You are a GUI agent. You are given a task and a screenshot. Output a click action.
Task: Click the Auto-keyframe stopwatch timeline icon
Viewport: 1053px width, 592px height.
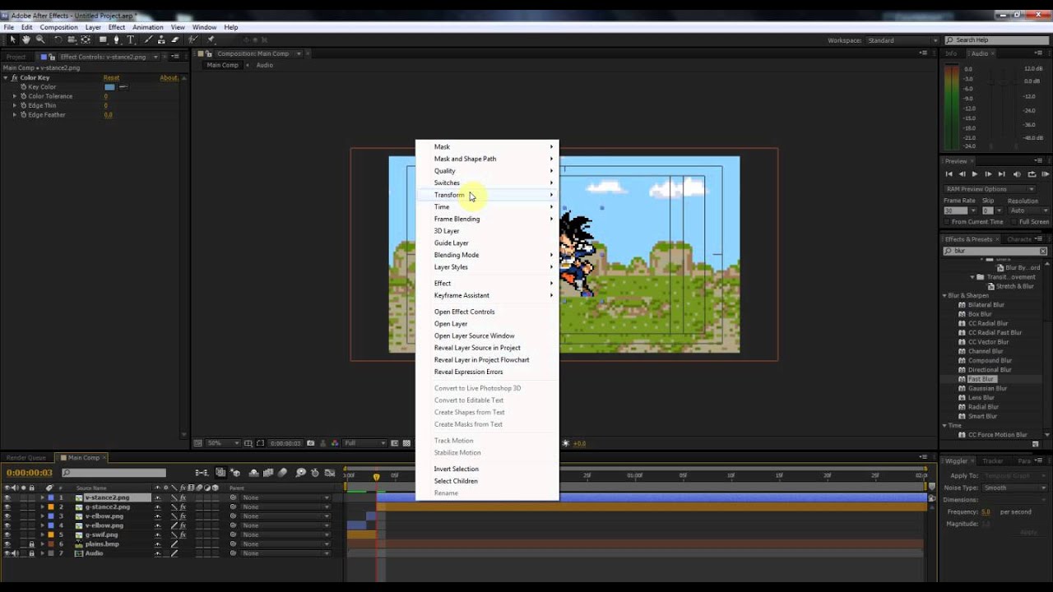tap(315, 473)
